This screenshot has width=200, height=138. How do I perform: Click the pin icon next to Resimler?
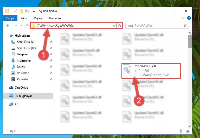[51, 73]
